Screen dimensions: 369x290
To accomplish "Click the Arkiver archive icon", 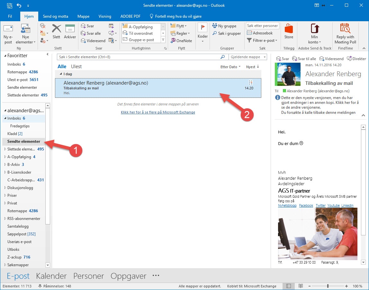I will click(x=70, y=32).
